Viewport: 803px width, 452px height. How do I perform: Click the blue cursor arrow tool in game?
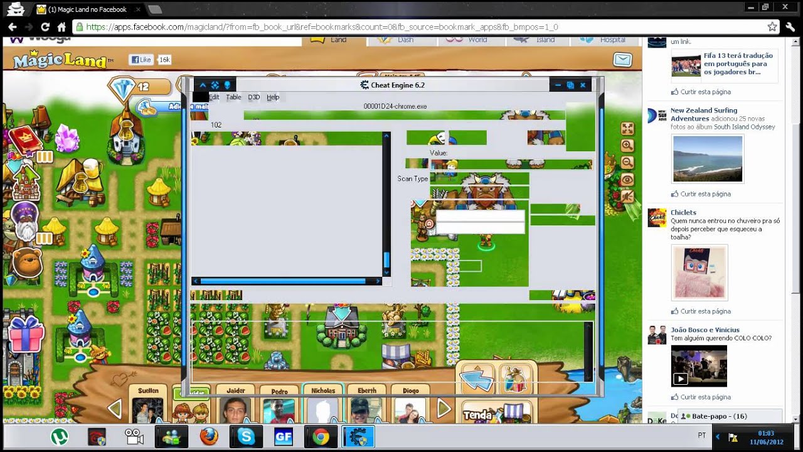tap(477, 379)
